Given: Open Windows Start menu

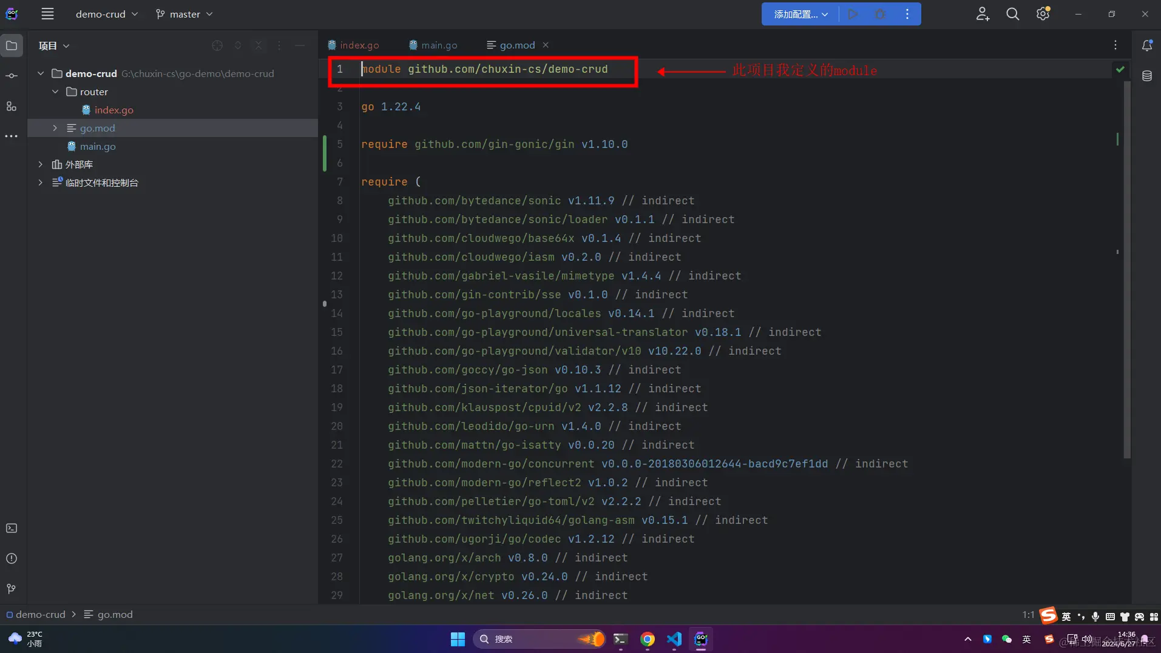Looking at the screenshot, I should point(458,639).
